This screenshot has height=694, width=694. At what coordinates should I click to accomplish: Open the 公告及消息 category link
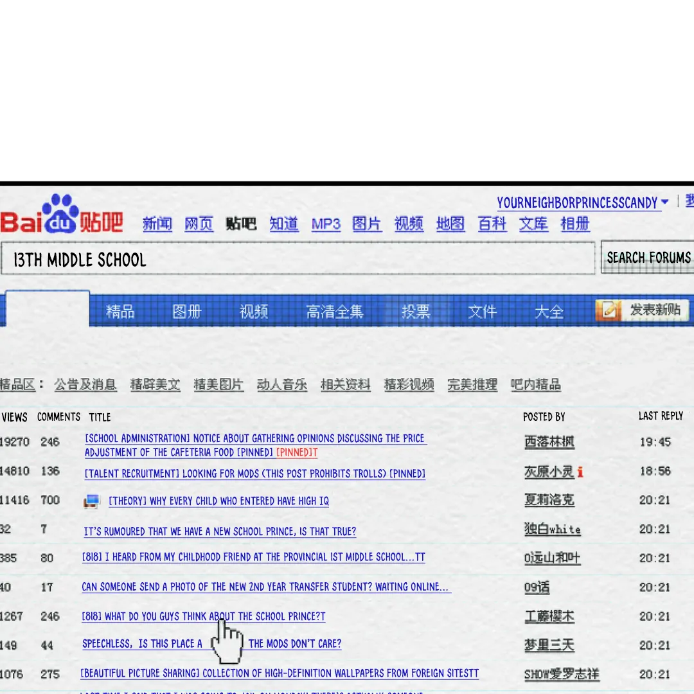pyautogui.click(x=85, y=385)
